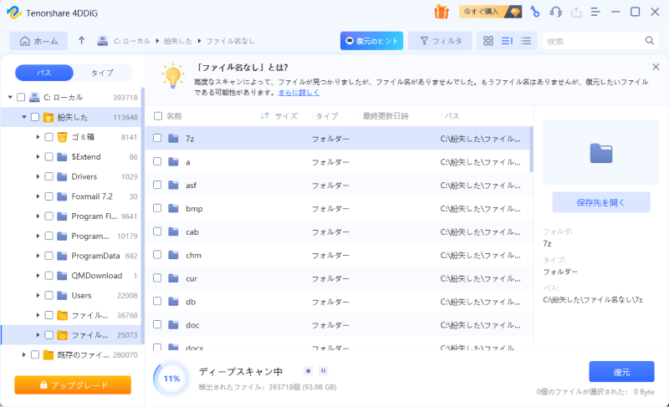Click the 保存先を開く button
Screen dimensions: 669x407
click(x=601, y=202)
